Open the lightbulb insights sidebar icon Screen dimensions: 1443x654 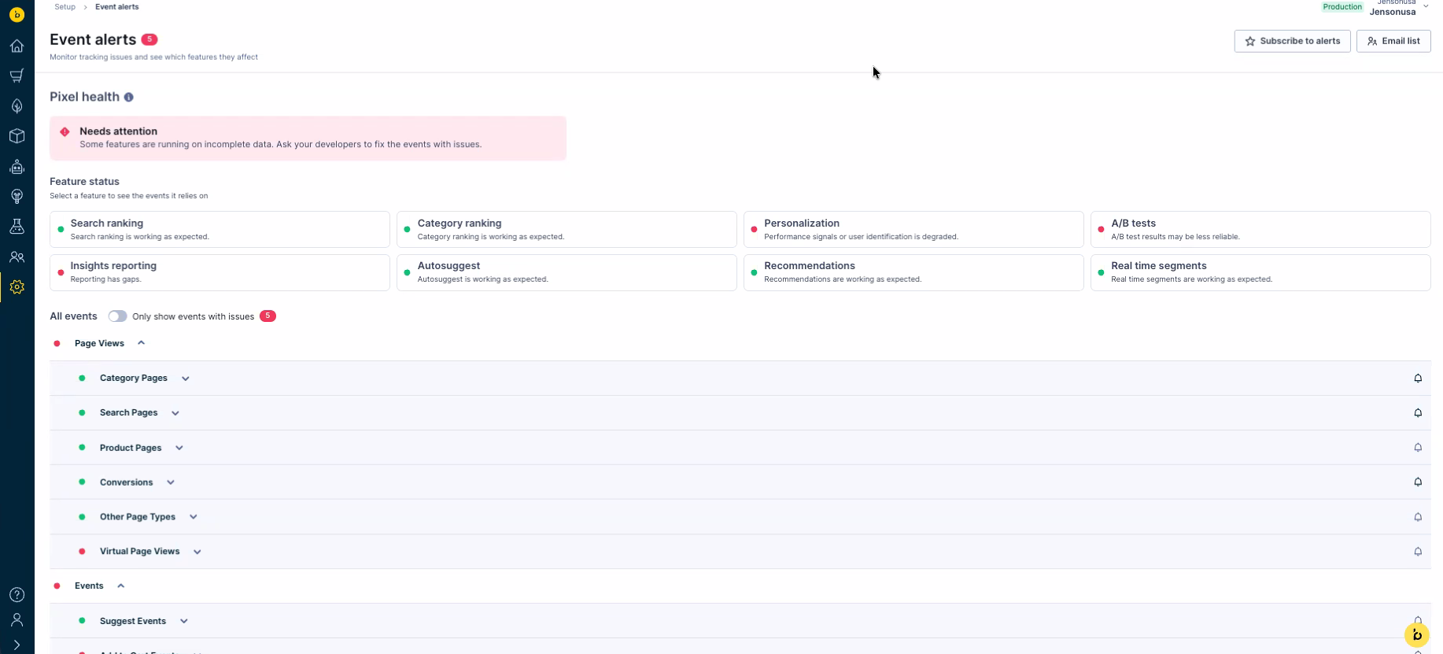(x=17, y=196)
